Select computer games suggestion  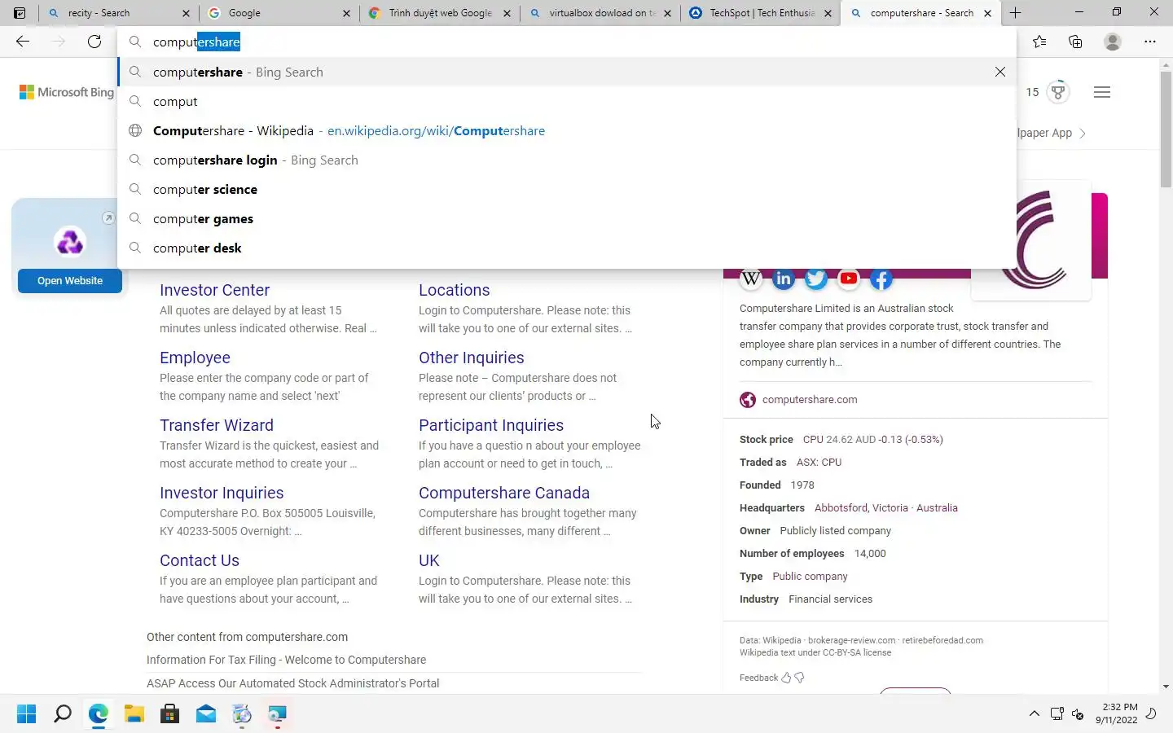coord(567,218)
